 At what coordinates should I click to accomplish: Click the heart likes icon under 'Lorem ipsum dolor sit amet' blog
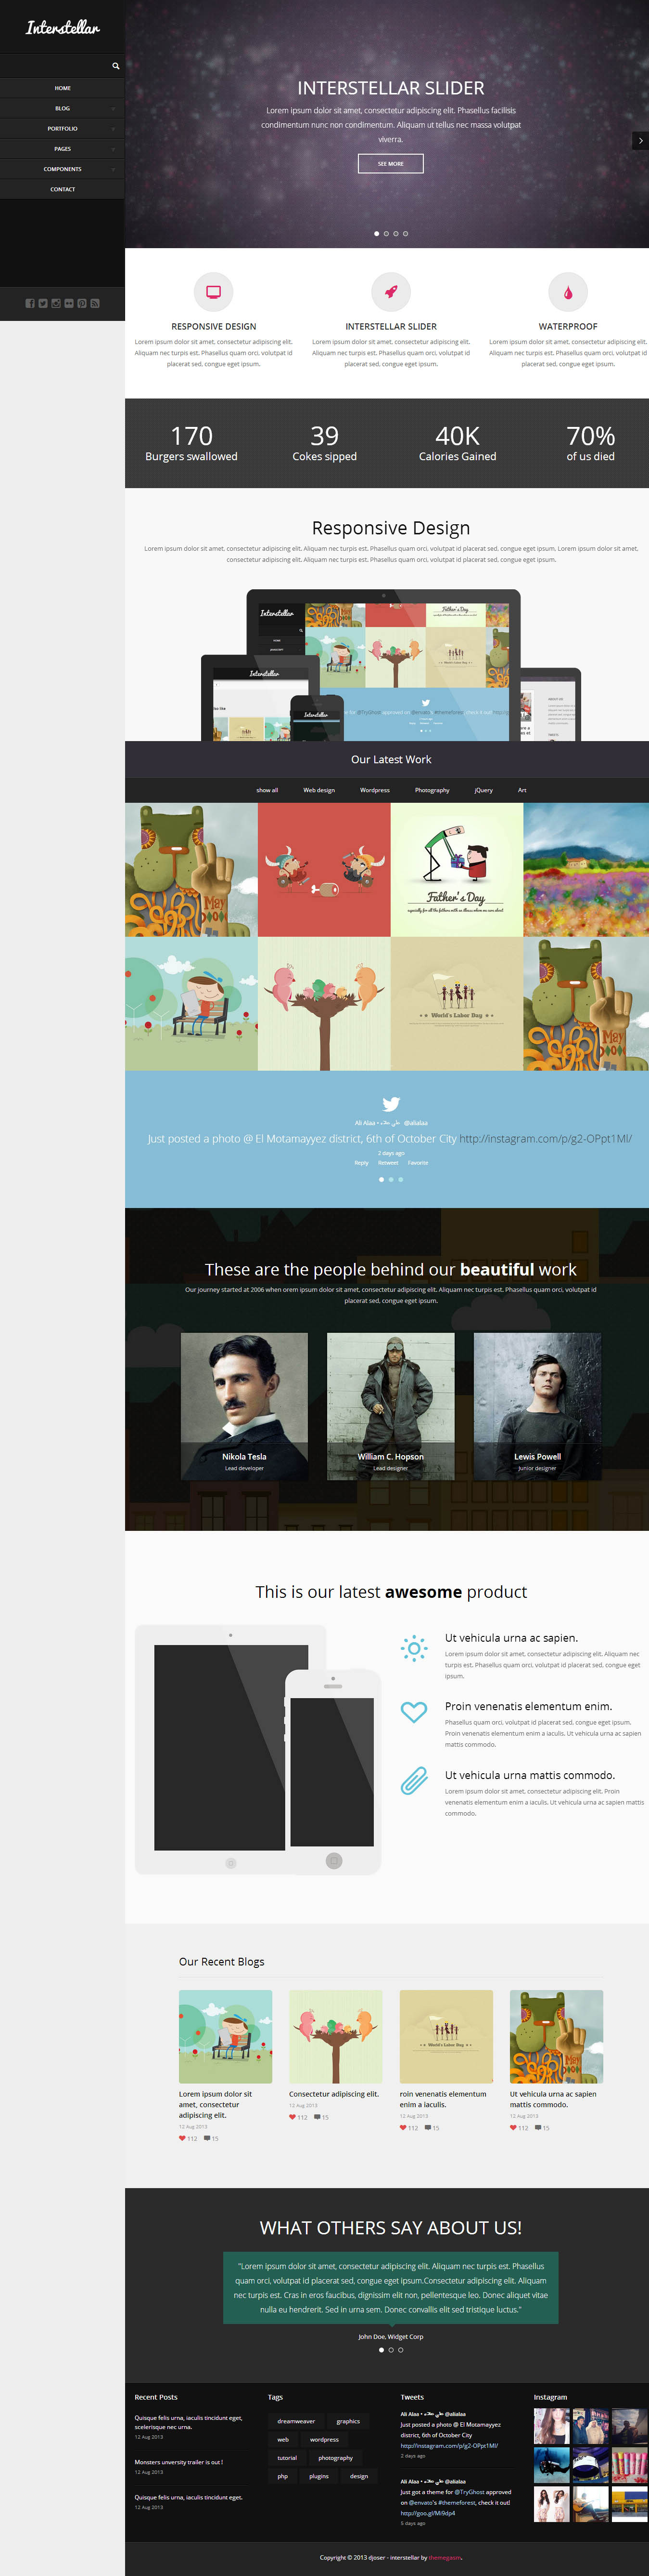(x=183, y=2138)
